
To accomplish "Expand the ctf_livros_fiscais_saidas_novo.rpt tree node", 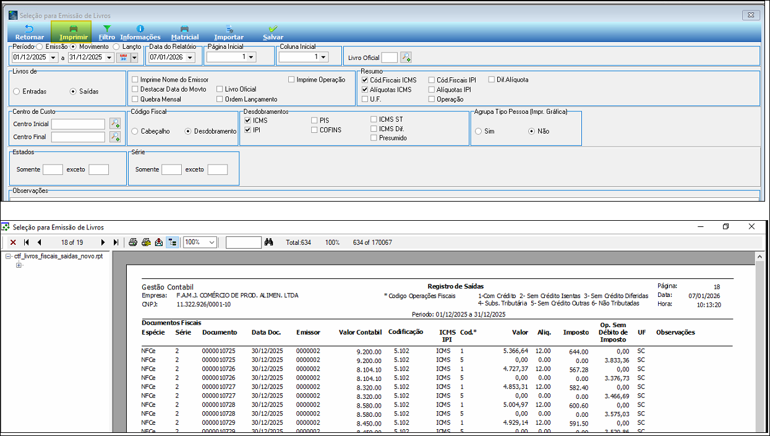I will [x=8, y=256].
